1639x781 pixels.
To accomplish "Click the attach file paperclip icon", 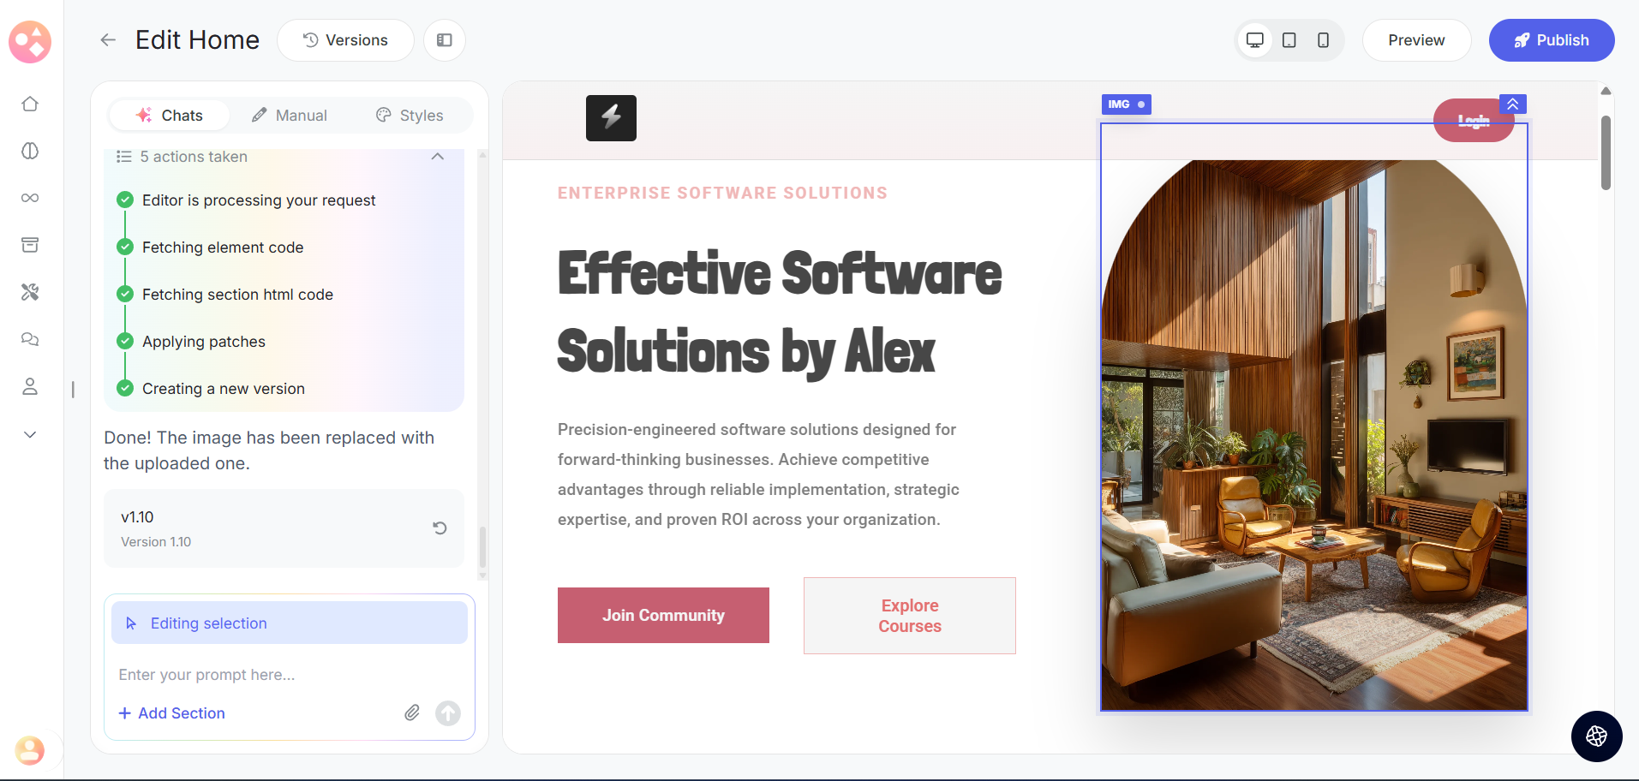I will tap(412, 712).
